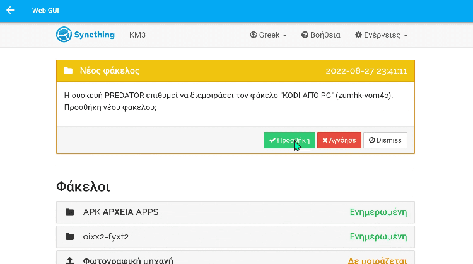Open the Syncthing home link text
The width and height of the screenshot is (473, 264).
pos(95,35)
